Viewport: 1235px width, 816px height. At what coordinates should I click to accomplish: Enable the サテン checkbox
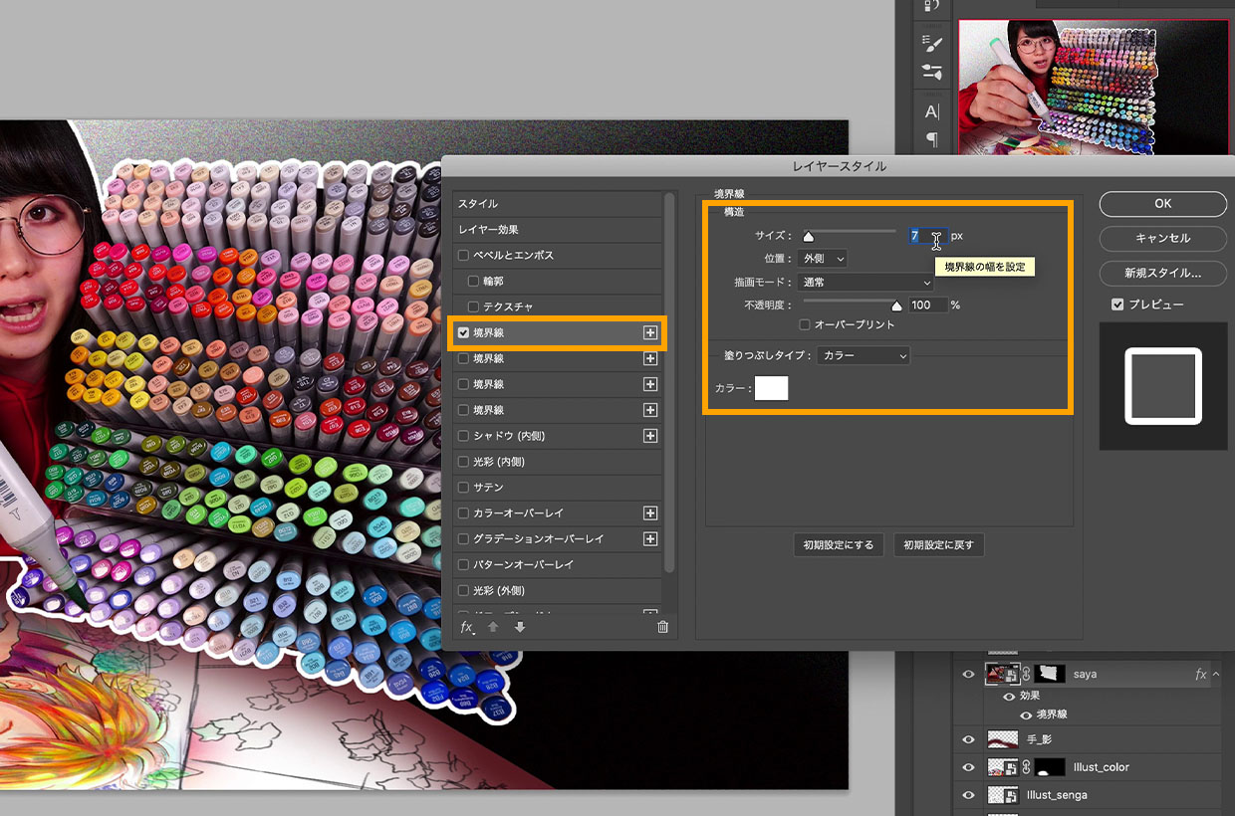(463, 488)
